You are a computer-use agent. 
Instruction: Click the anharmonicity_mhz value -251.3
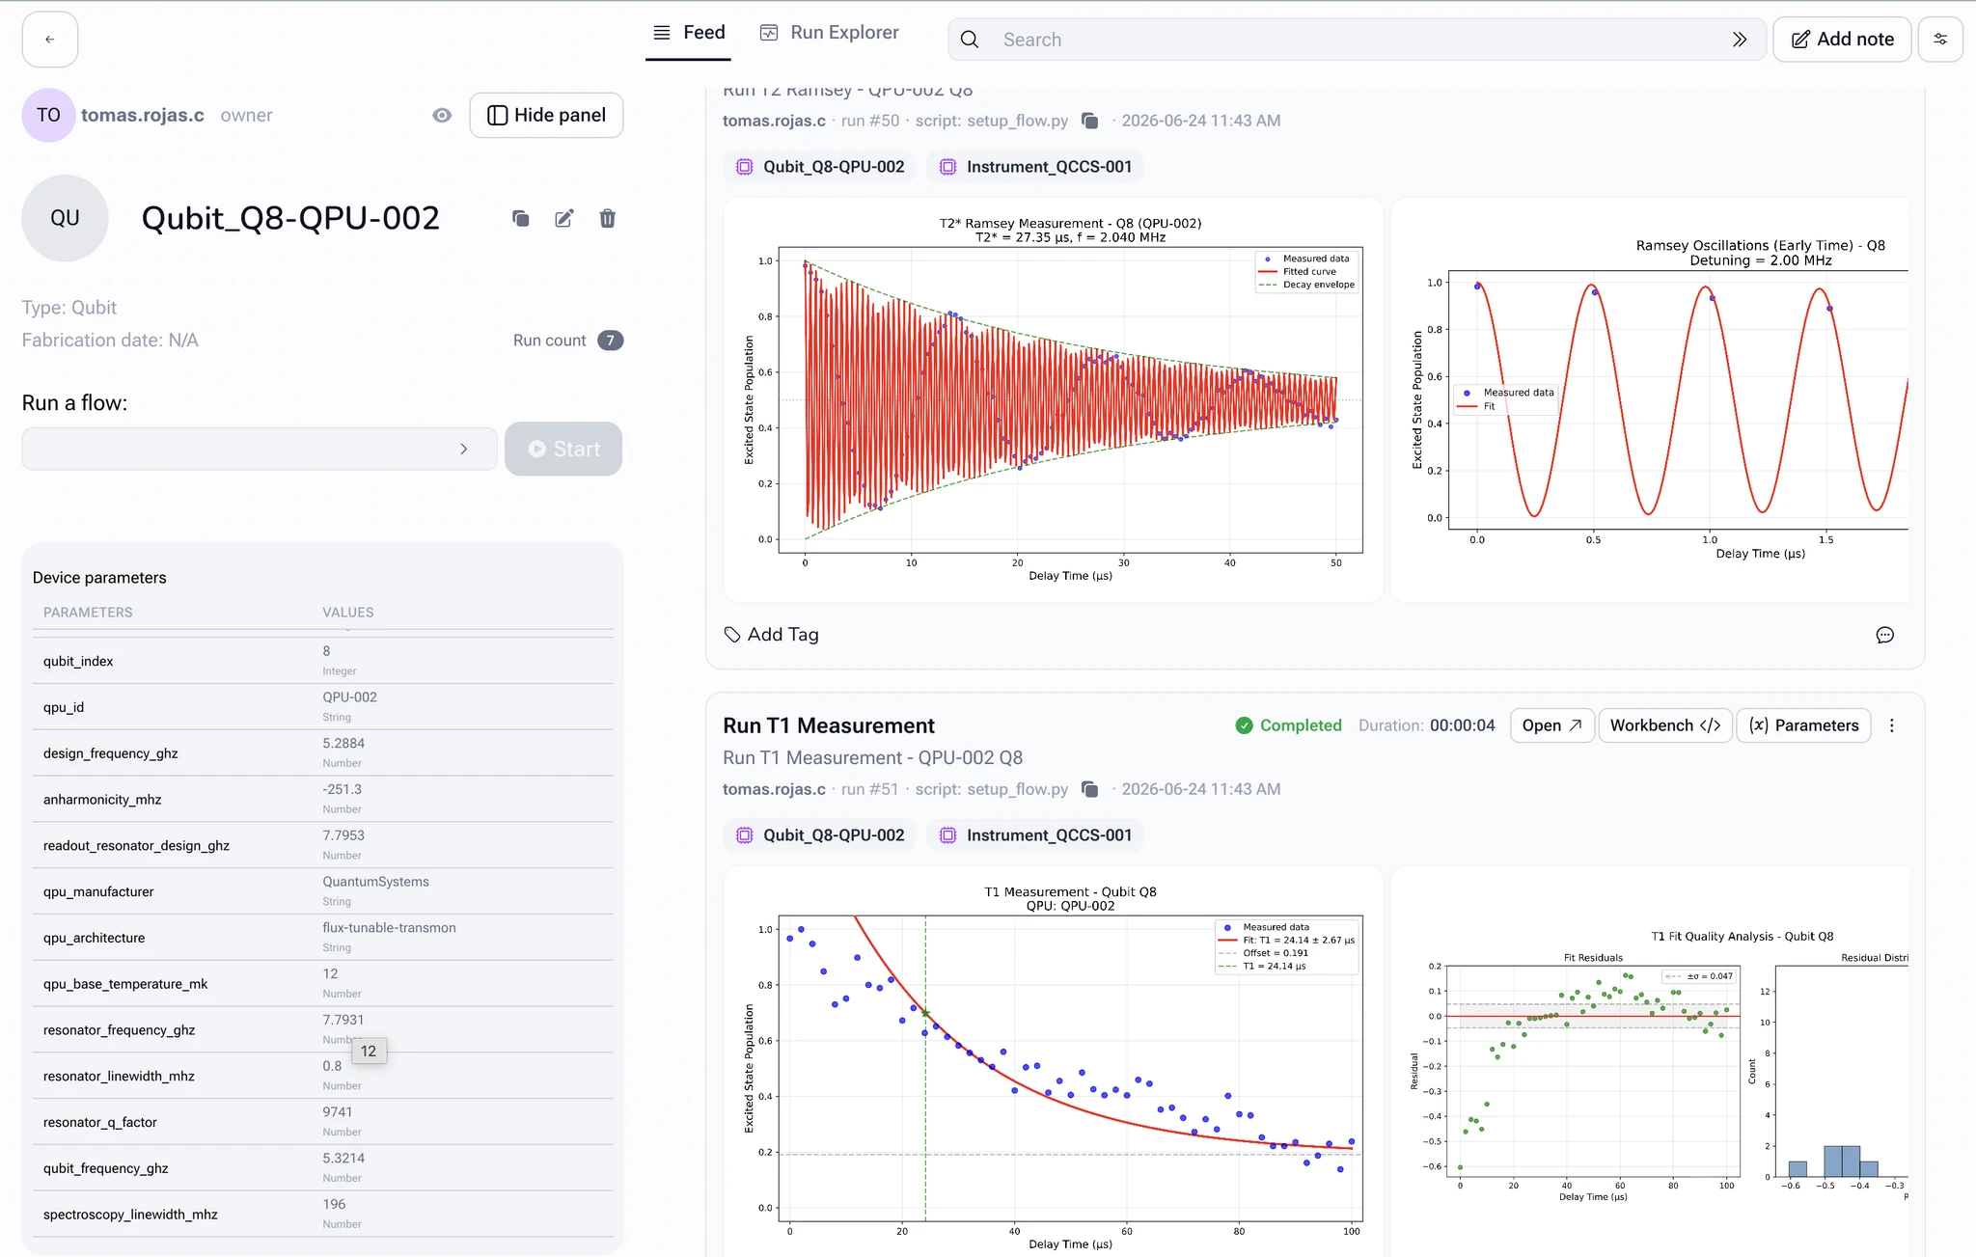[342, 790]
